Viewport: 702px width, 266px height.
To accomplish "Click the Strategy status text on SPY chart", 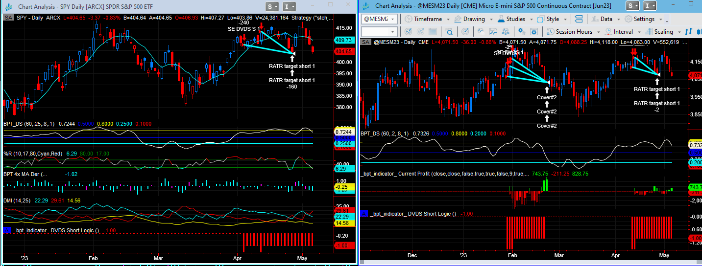I will 312,18.
